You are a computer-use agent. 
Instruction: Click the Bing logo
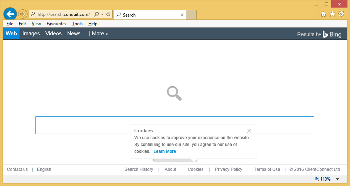pyautogui.click(x=332, y=35)
